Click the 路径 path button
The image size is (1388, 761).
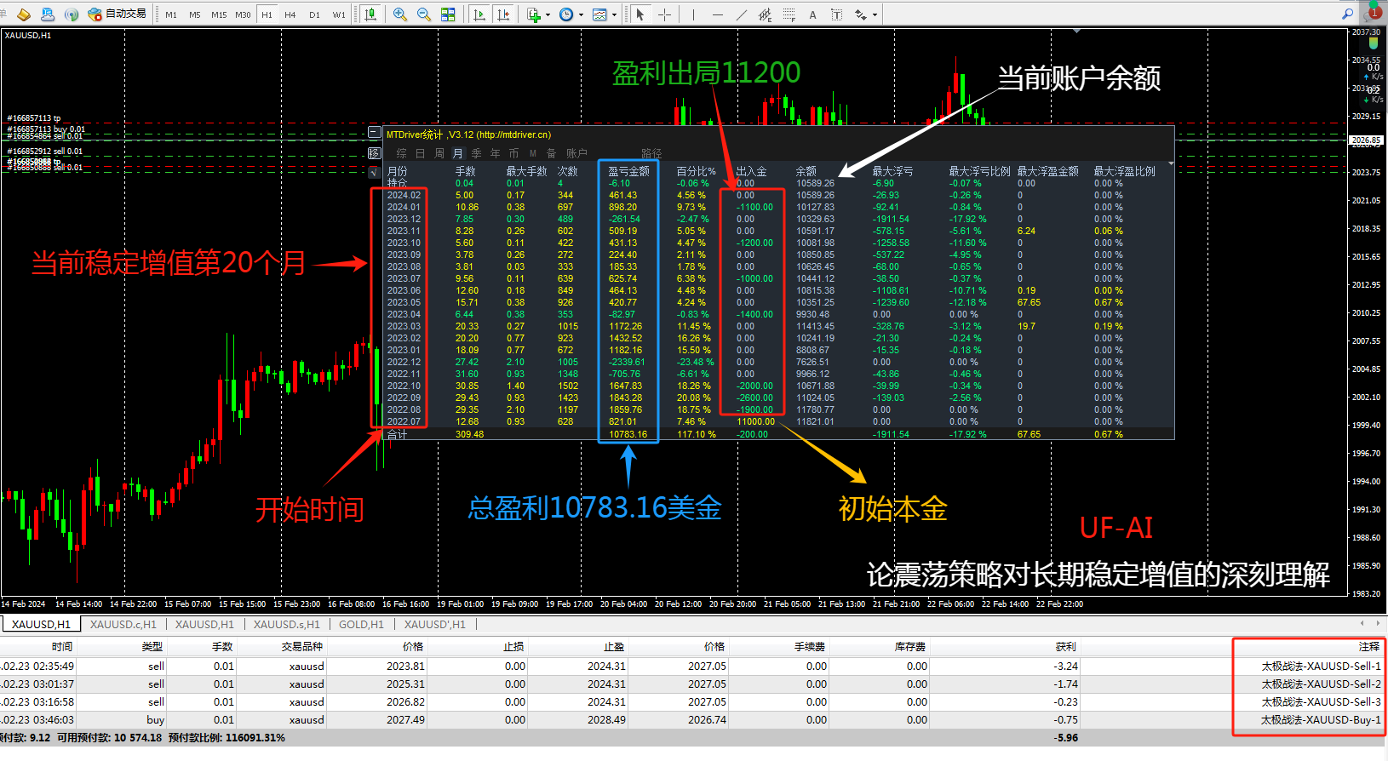[652, 153]
